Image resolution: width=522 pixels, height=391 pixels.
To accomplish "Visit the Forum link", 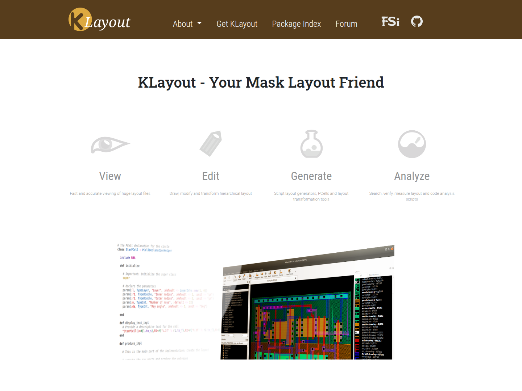I will pyautogui.click(x=346, y=24).
